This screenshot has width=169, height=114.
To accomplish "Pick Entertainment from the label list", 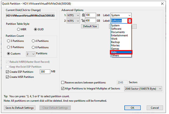I will coord(121,35).
